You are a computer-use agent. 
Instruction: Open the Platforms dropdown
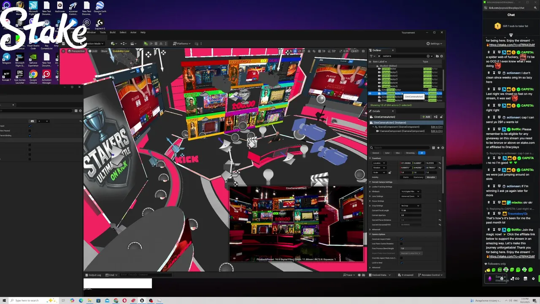pos(182,43)
